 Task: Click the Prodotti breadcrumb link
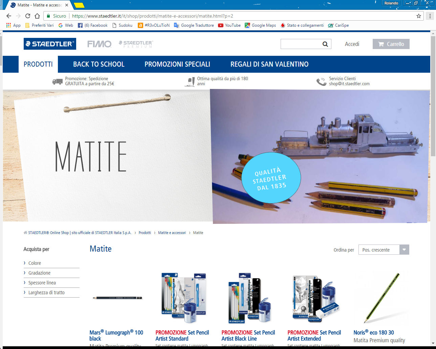145,233
